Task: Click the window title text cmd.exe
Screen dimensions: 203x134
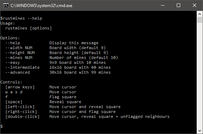Action: click(41, 6)
